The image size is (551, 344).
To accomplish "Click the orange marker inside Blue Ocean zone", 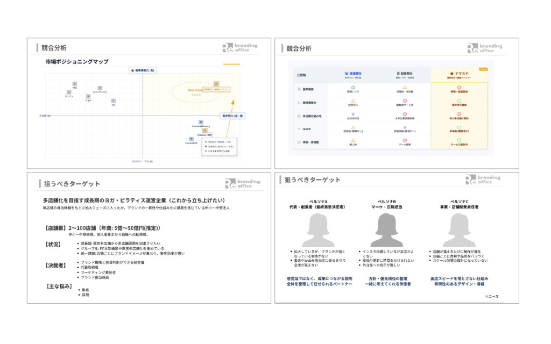I will coord(216,83).
